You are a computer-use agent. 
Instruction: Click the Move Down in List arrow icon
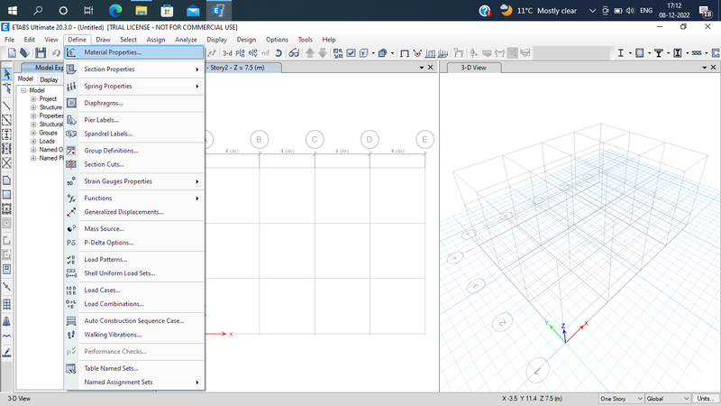pyautogui.click(x=323, y=53)
